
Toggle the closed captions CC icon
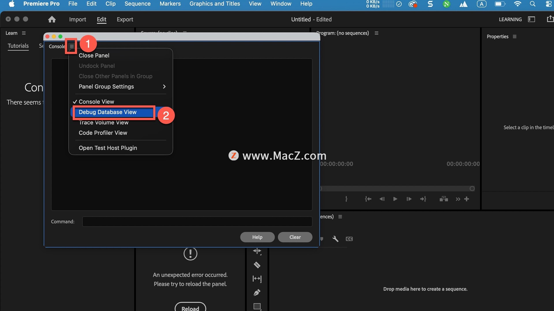tap(349, 239)
